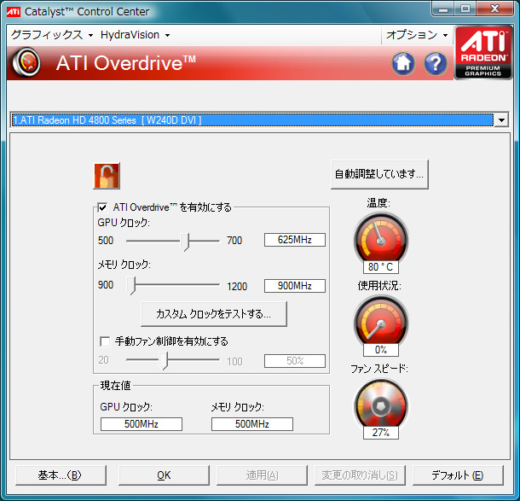
Task: Click the 基本 button
Action: tap(61, 475)
